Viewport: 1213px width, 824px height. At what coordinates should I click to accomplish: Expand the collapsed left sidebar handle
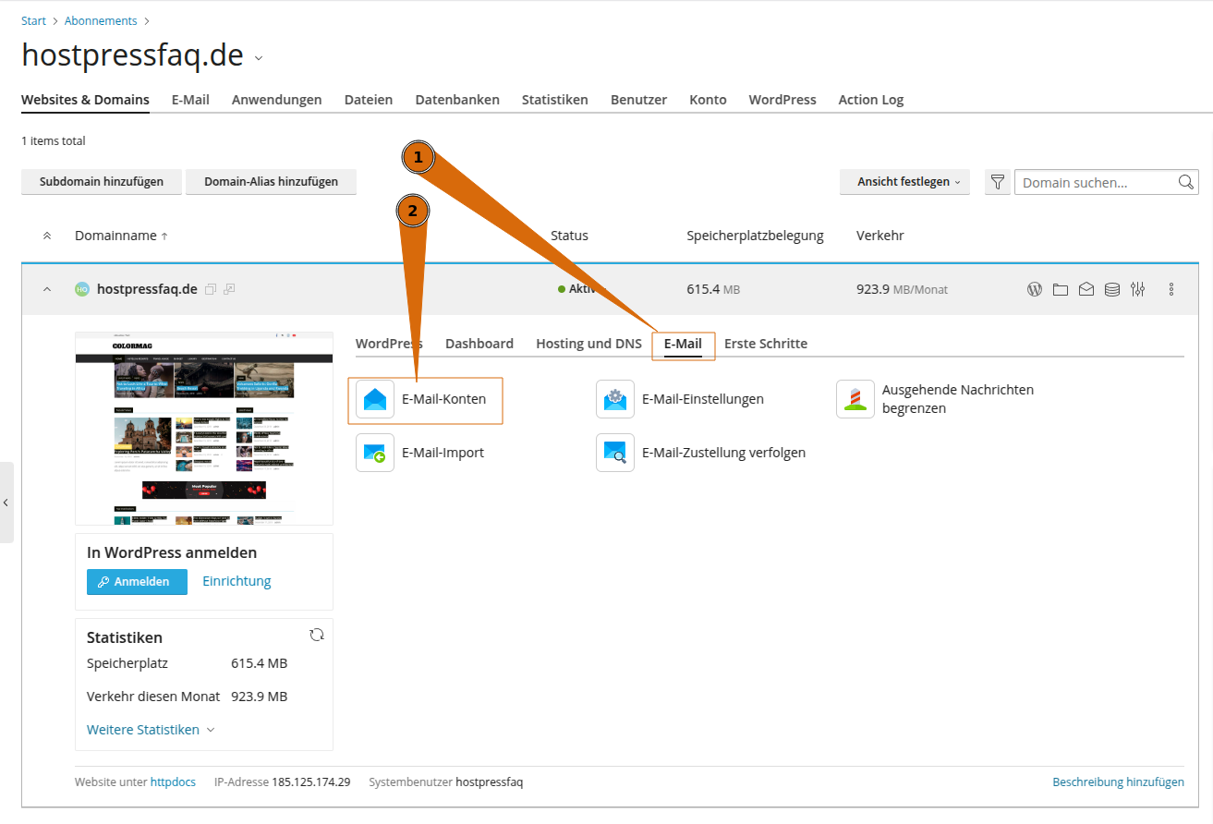(6, 503)
